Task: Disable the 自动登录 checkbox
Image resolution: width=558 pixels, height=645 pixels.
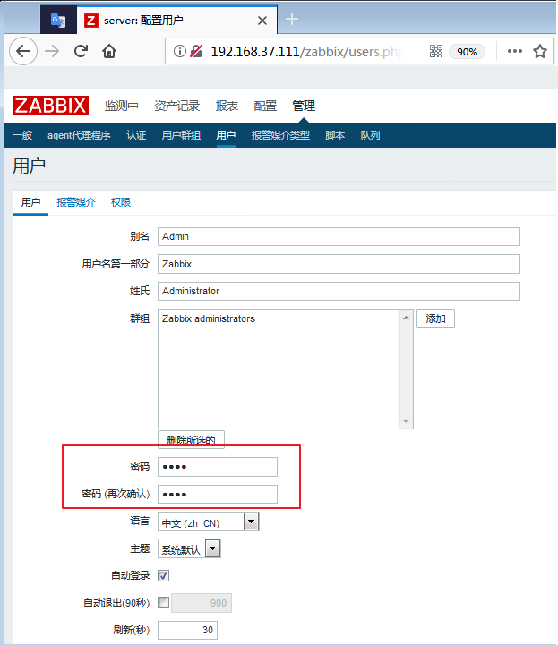Action: click(x=163, y=575)
